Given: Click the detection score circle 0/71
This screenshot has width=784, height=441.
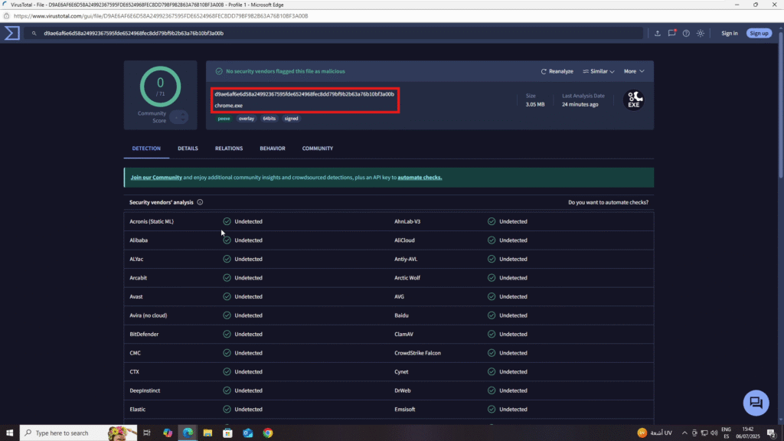Looking at the screenshot, I should (161, 87).
